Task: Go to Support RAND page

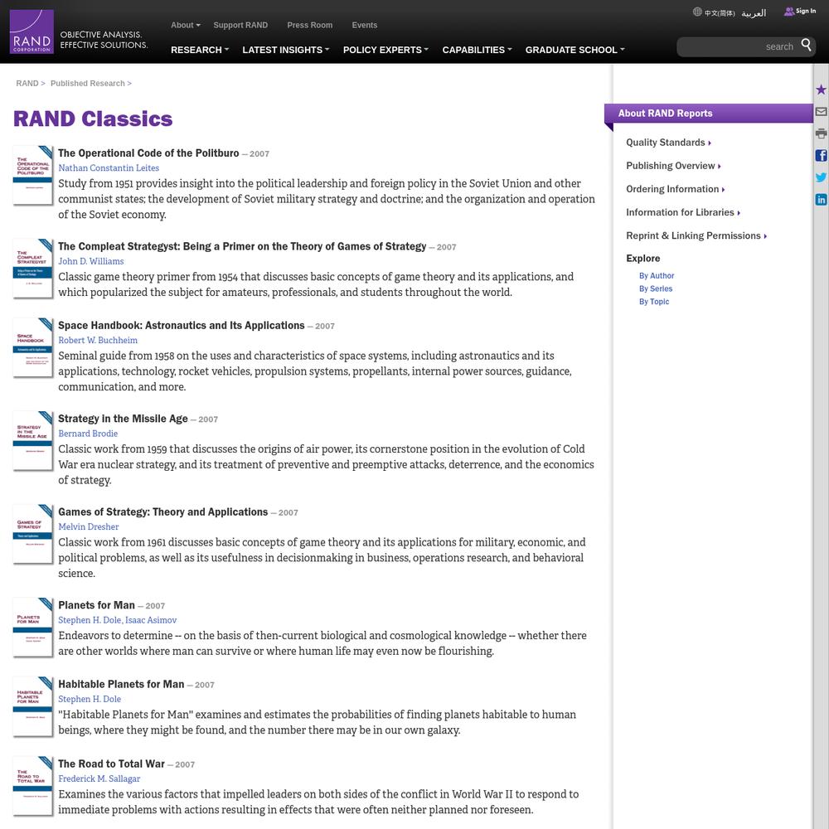Action: click(240, 25)
